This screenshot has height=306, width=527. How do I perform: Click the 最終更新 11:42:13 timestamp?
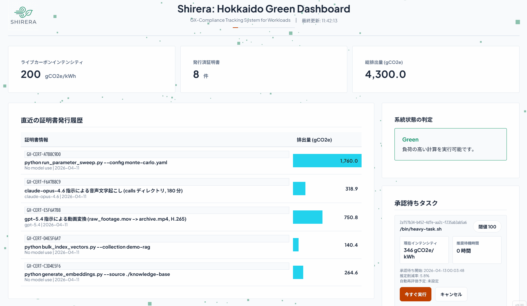point(320,21)
